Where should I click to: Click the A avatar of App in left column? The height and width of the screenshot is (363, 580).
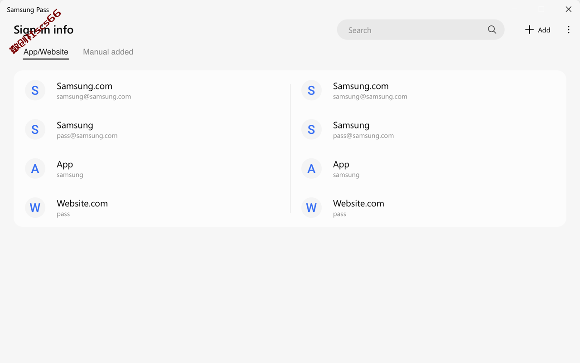coord(35,168)
